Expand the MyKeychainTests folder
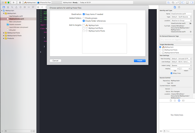The image size is (195, 133). click(x=4, y=33)
